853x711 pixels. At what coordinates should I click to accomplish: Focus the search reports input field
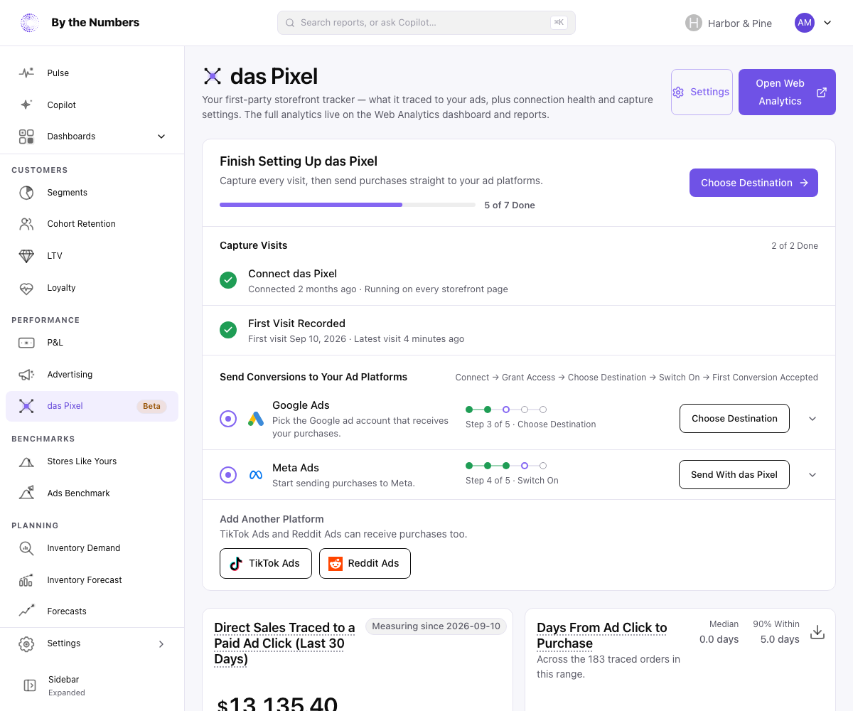click(426, 23)
